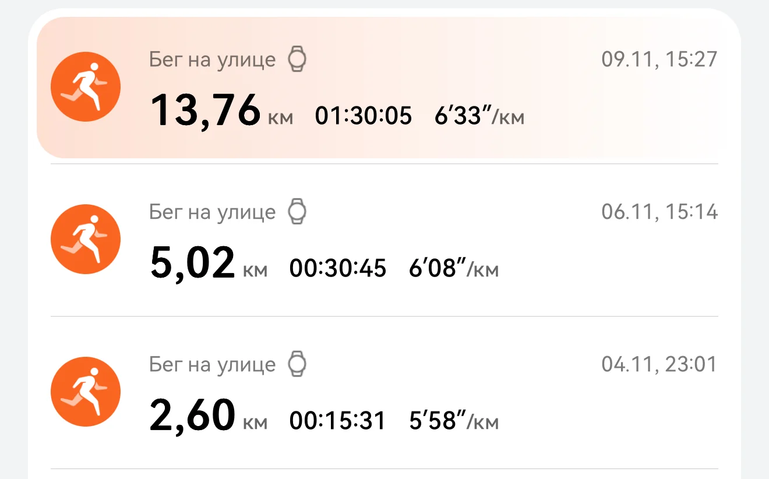Select the timestamp 06.11, 15:14

pos(659,212)
